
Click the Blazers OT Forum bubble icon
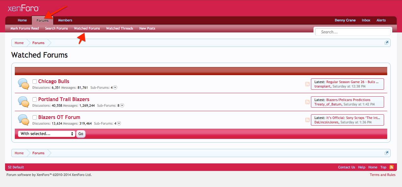[x=24, y=120]
